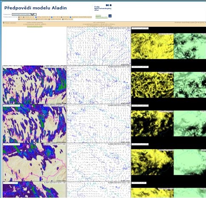Open the topmost wind arrows map thumbnail
The height and width of the screenshot is (198, 206).
(99, 46)
